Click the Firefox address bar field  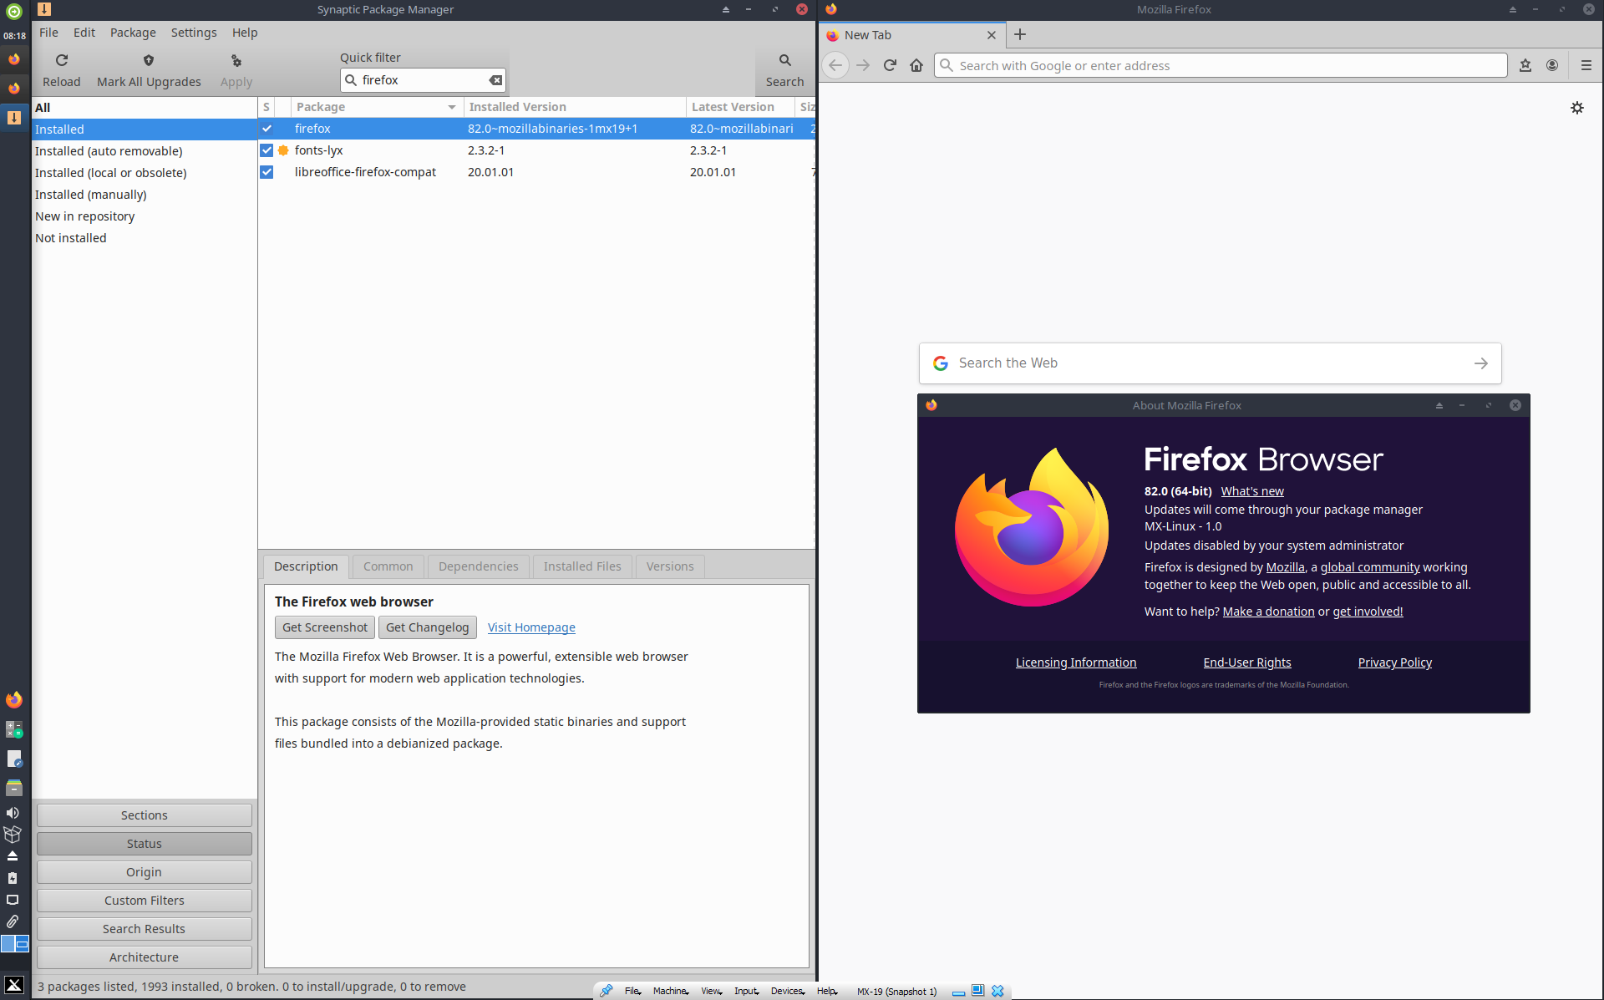1220,65
